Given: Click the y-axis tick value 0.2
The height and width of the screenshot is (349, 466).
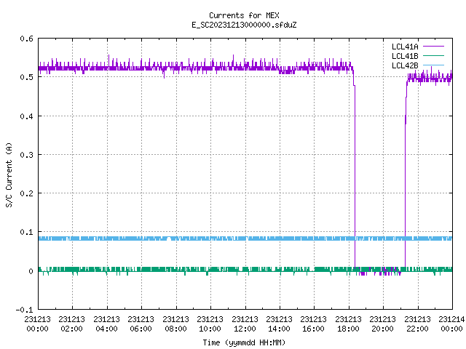Looking at the screenshot, I should pos(26,193).
